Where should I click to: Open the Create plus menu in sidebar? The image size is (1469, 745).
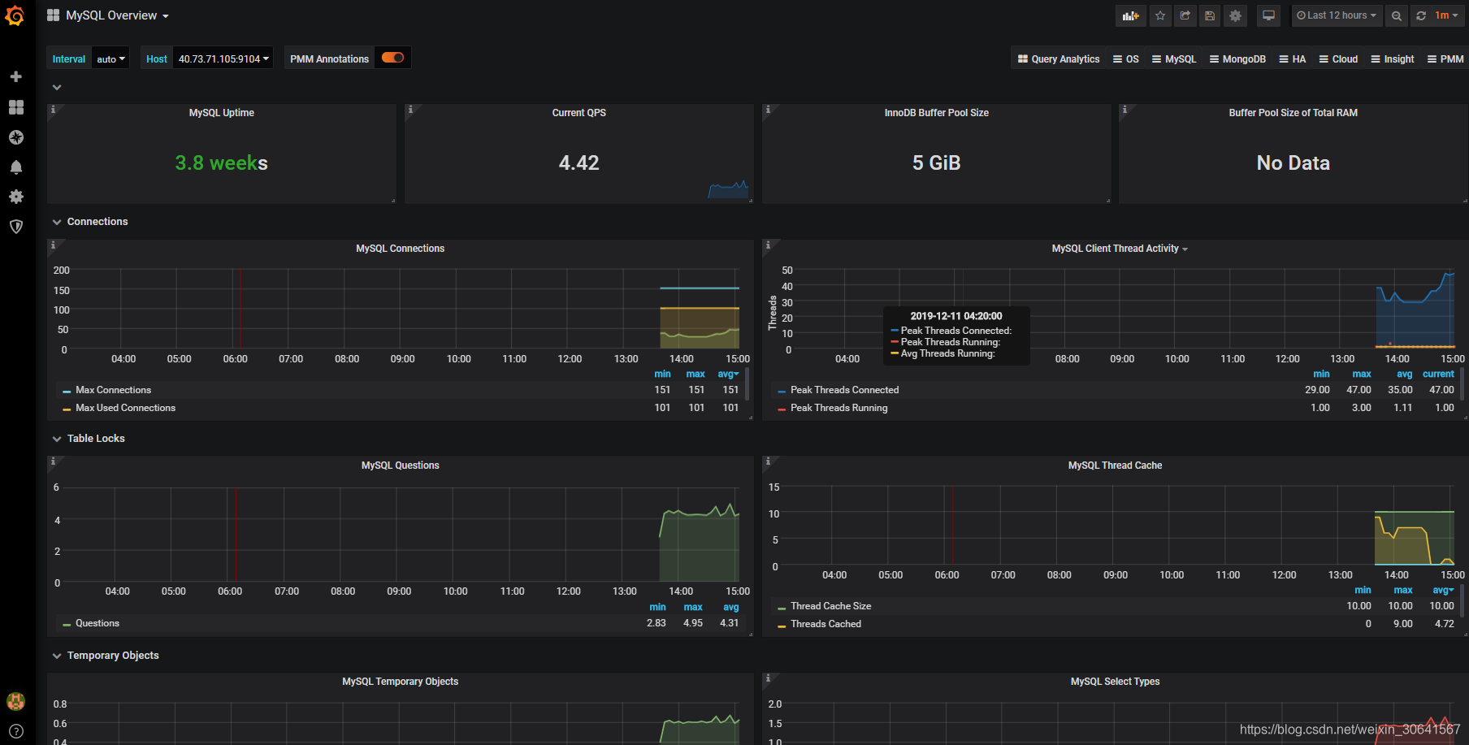coord(15,76)
